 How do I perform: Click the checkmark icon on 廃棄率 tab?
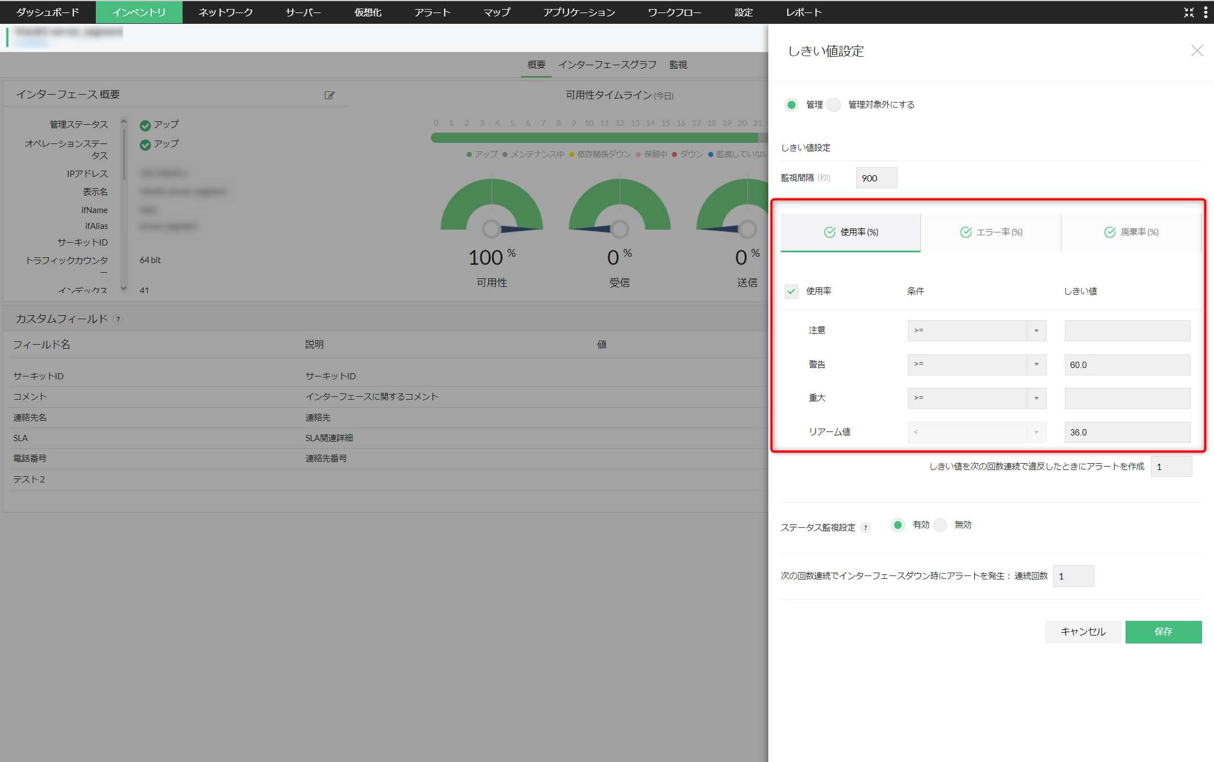1110,232
